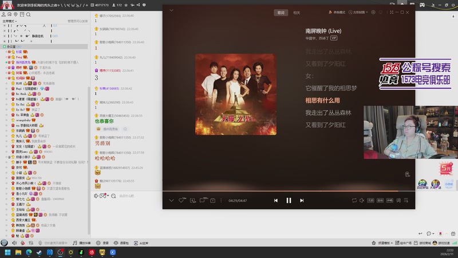
Task: Click the song title 南屏晚钟 (Live)
Action: [x=323, y=31]
